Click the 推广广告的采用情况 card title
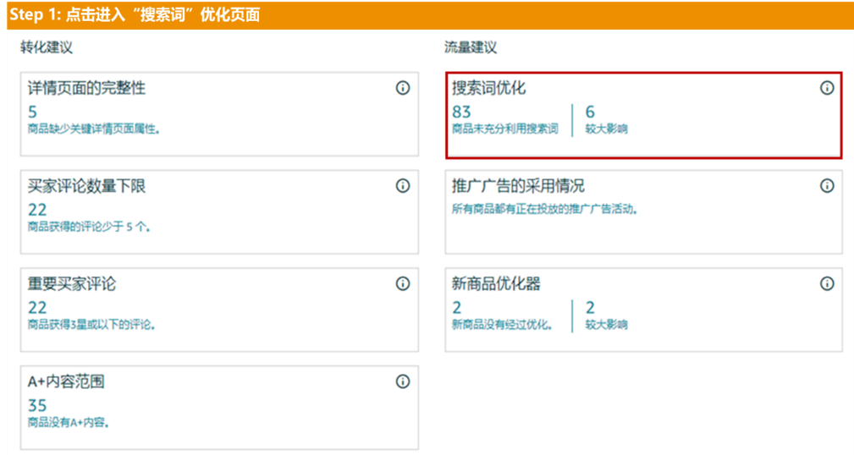The height and width of the screenshot is (455, 854). [518, 185]
